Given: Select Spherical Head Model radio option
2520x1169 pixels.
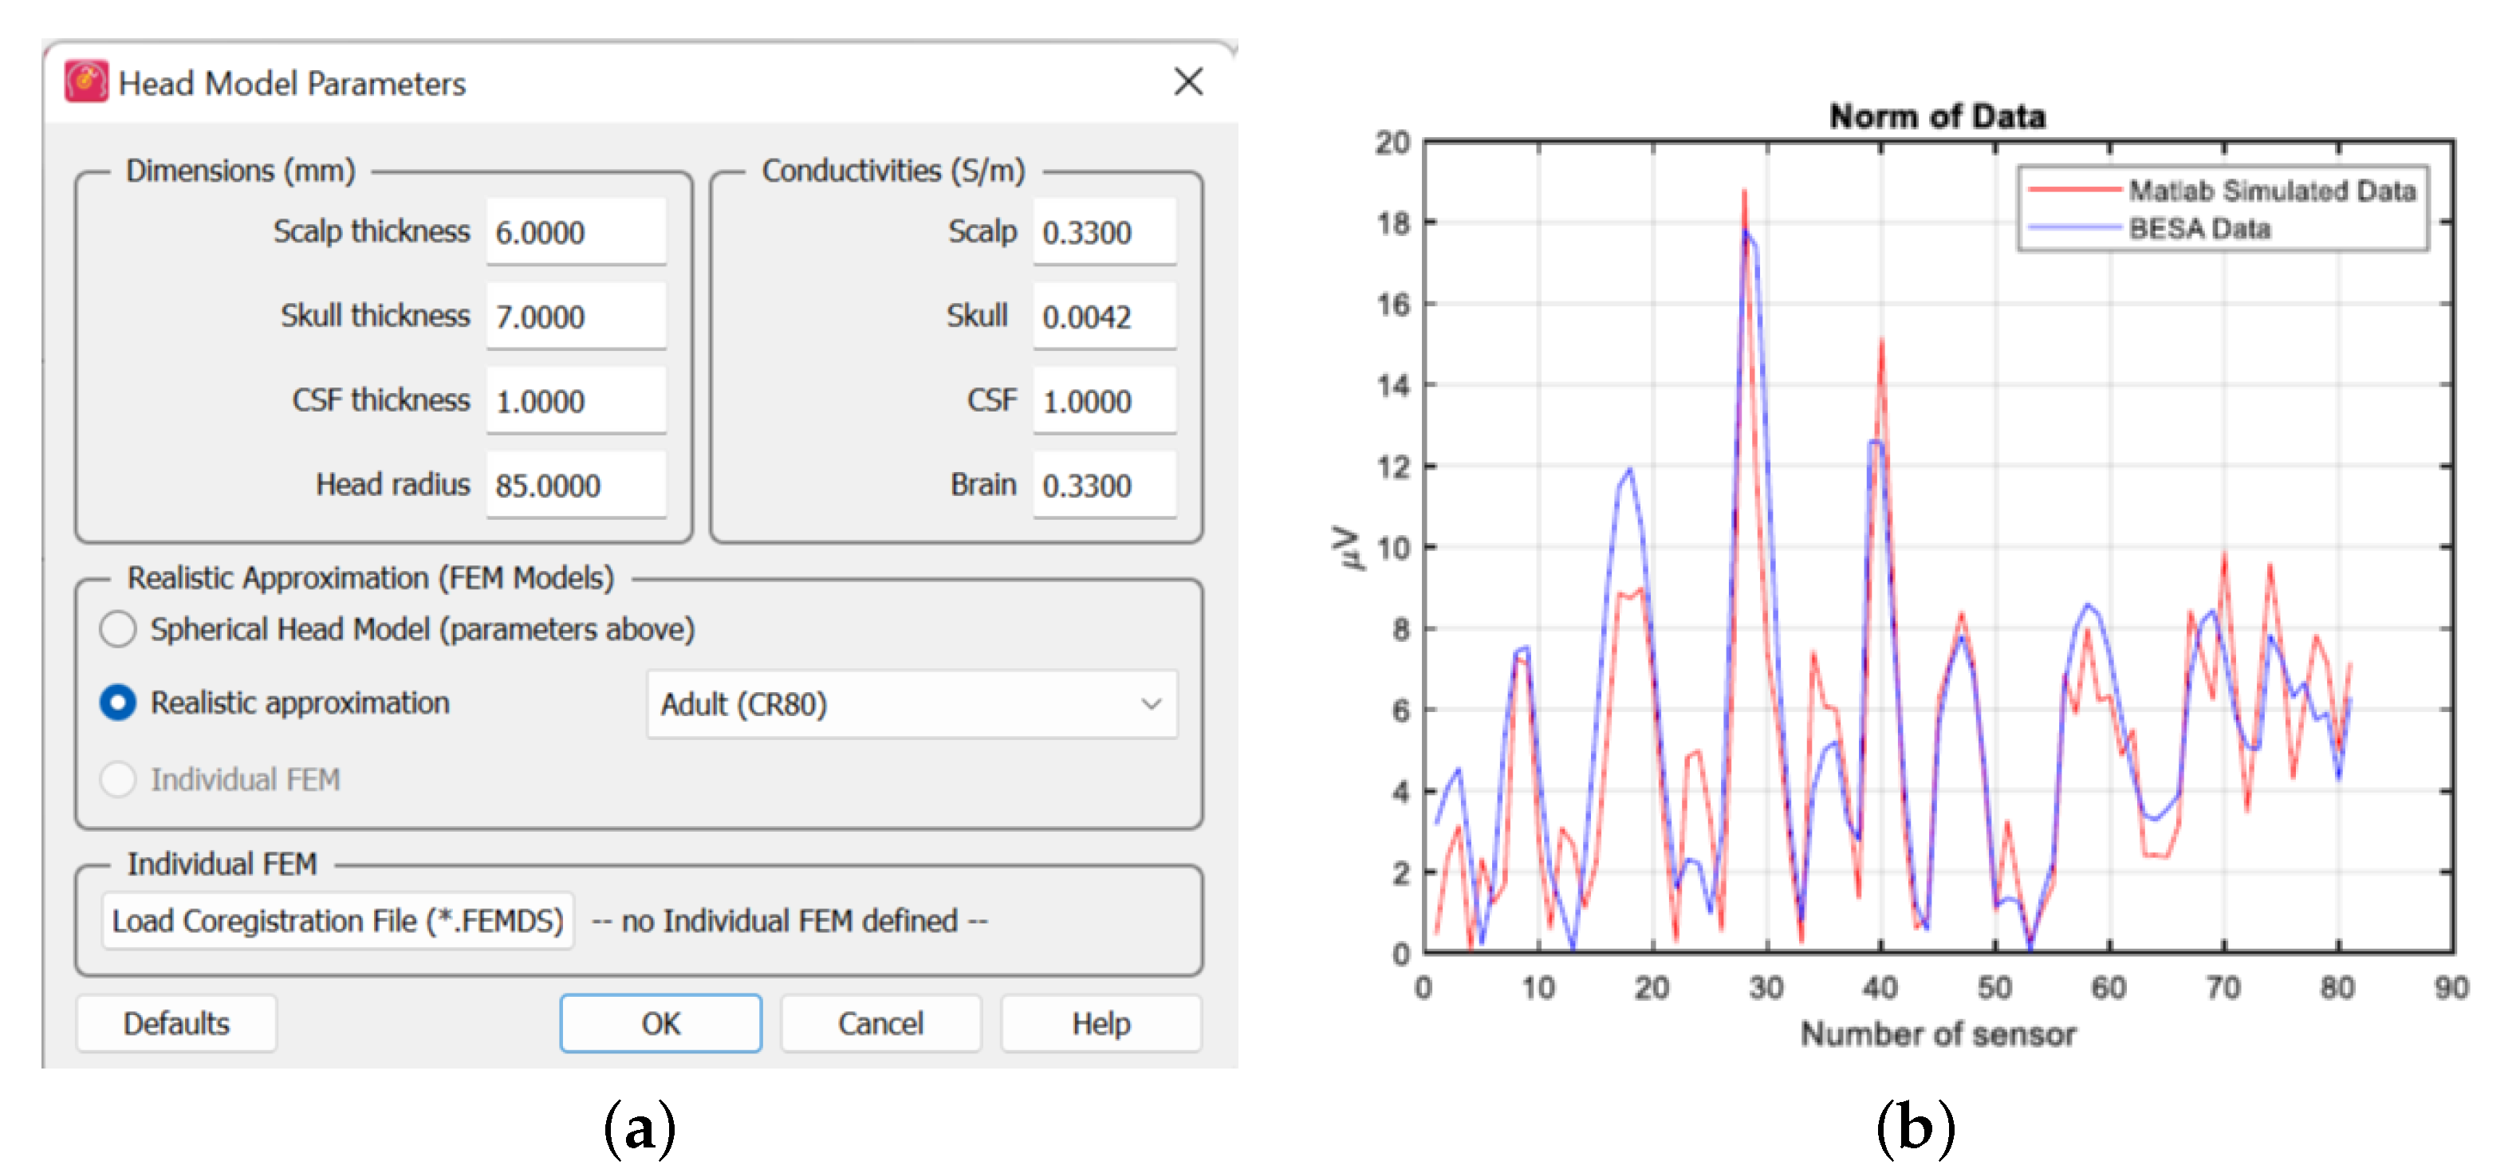Looking at the screenshot, I should pyautogui.click(x=118, y=629).
